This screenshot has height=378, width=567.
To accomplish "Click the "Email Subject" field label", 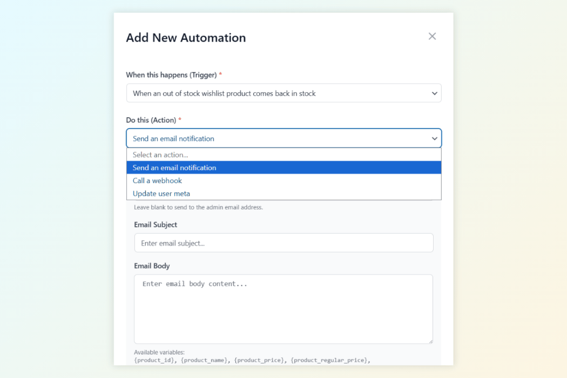I will point(156,225).
